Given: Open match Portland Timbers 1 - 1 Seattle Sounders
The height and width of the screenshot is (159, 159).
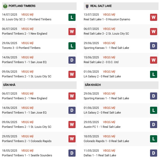Looking at the screenshot, I should [x=27, y=155].
